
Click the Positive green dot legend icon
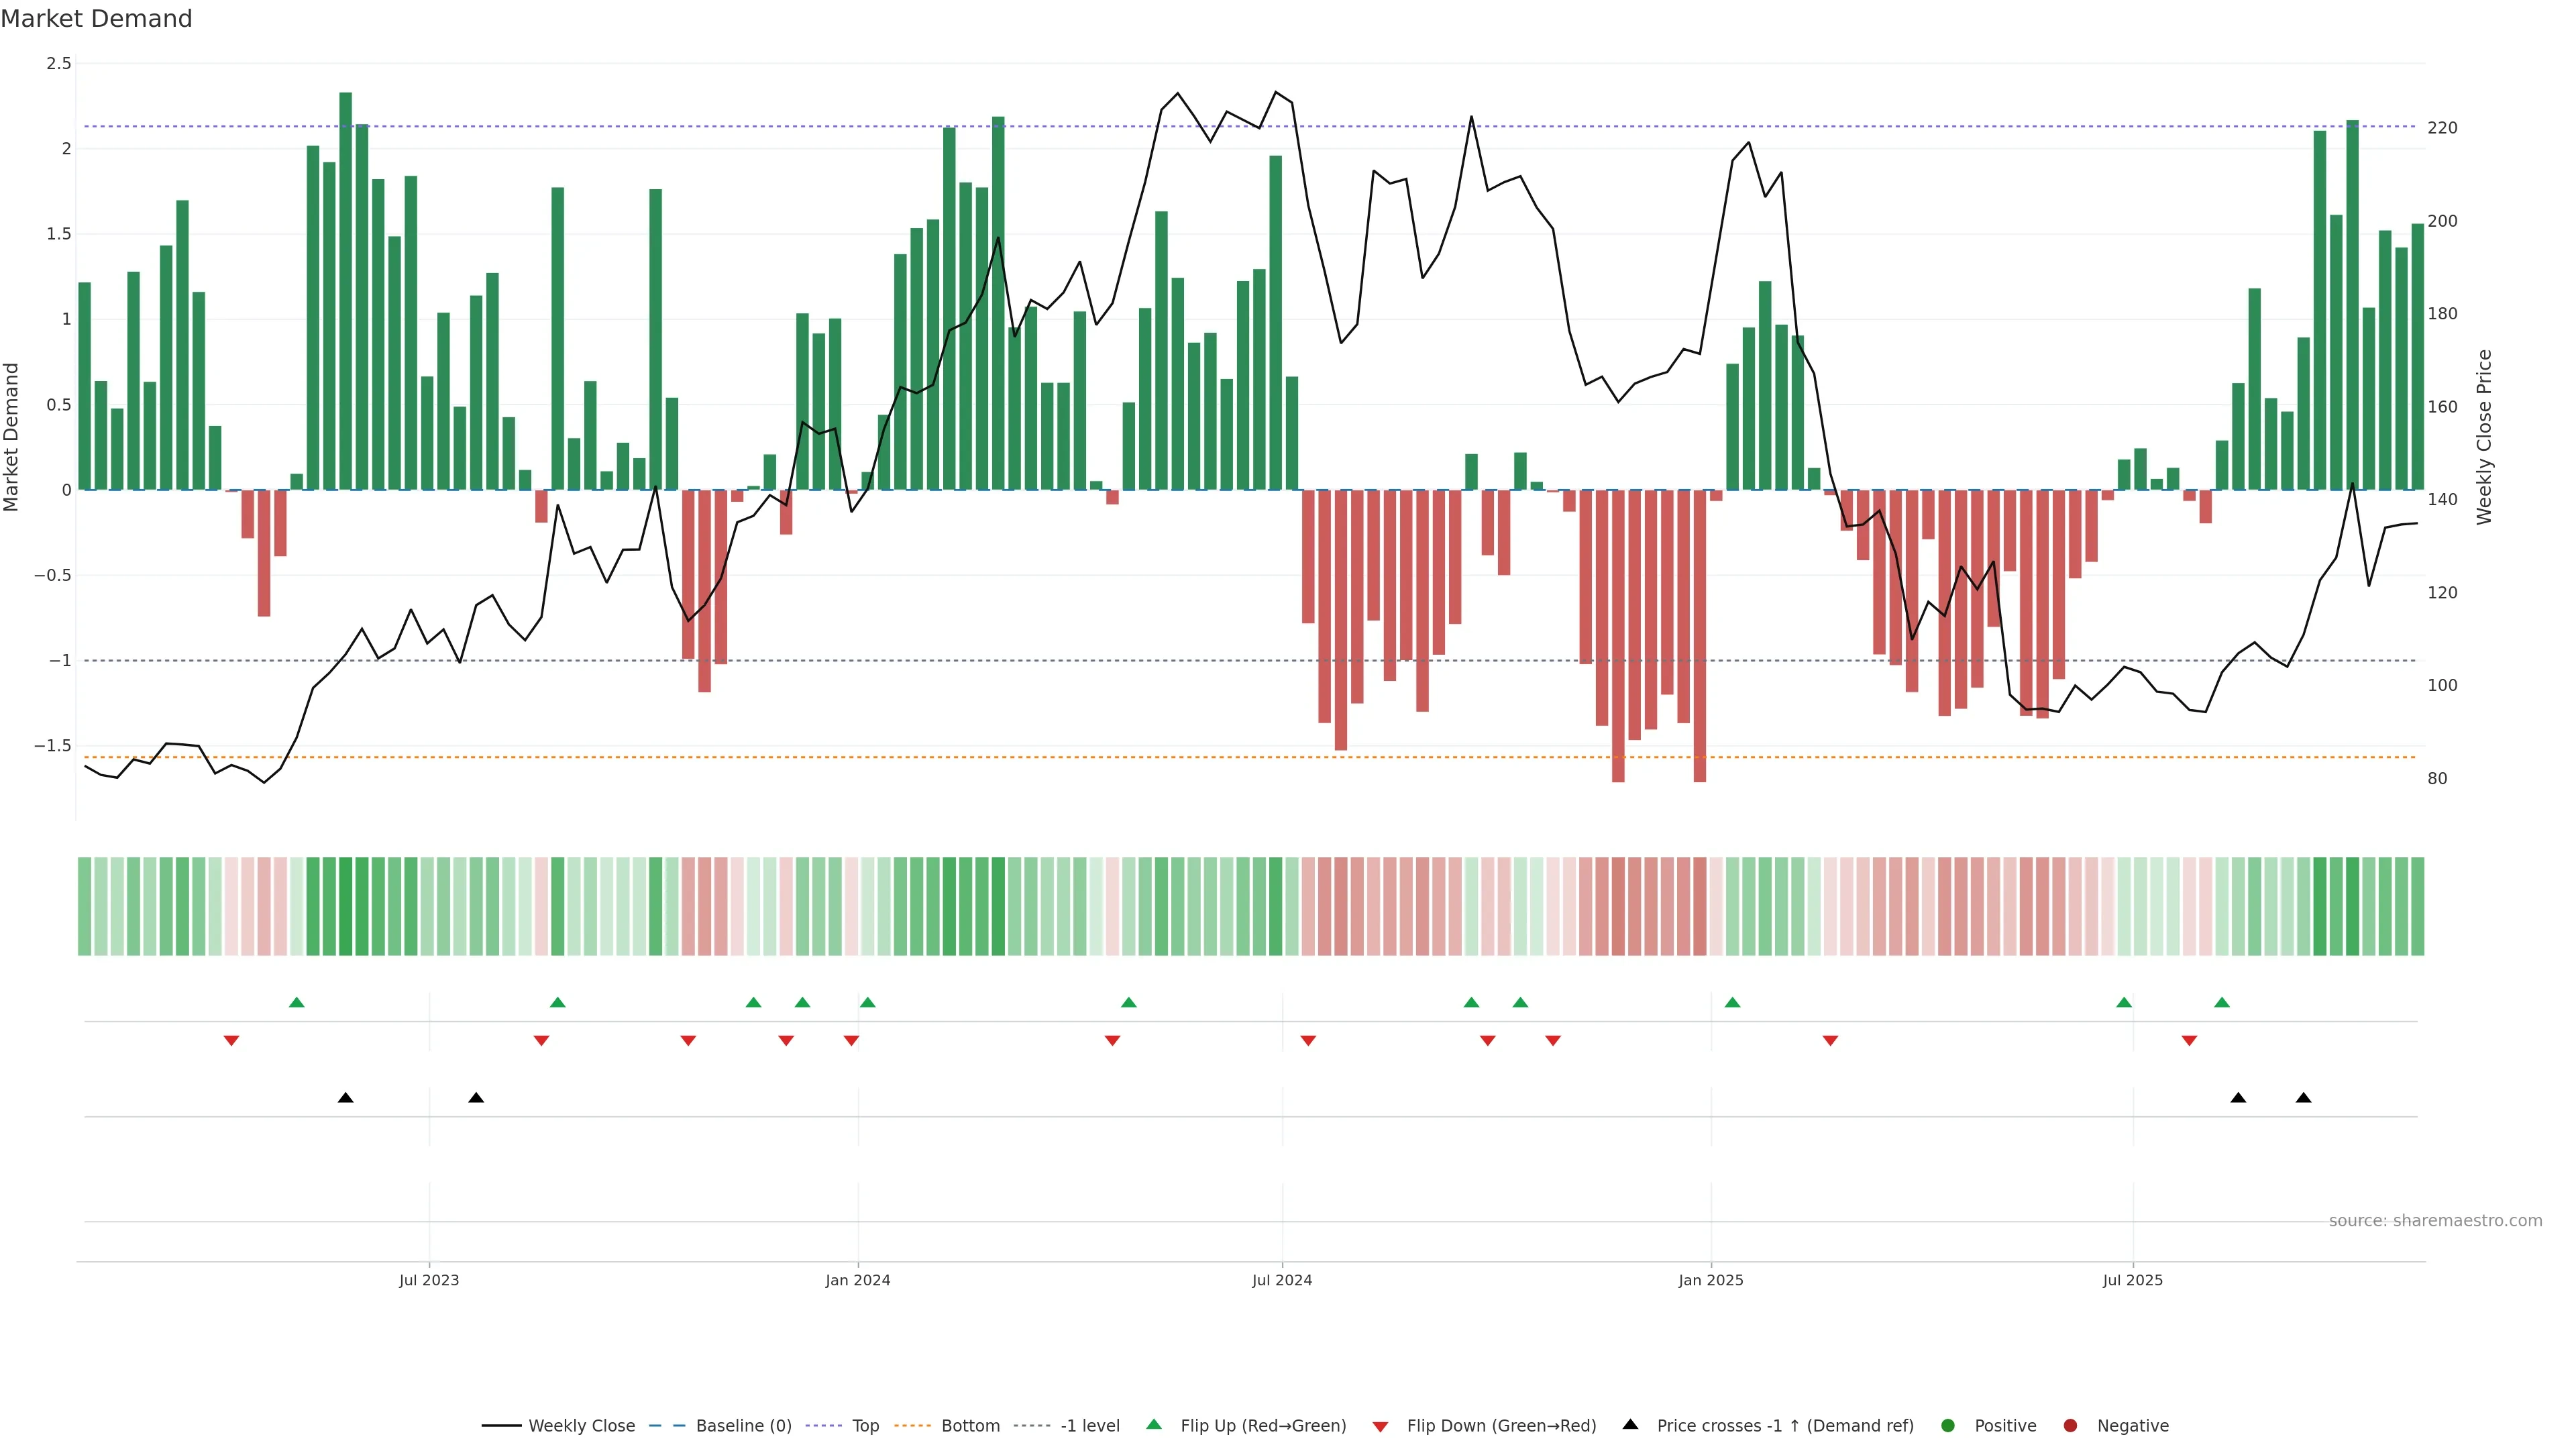pos(1947,1425)
